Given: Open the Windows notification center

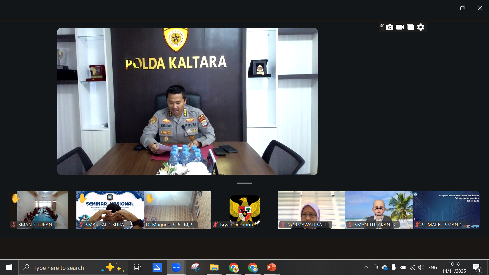Looking at the screenshot, I should click(477, 267).
